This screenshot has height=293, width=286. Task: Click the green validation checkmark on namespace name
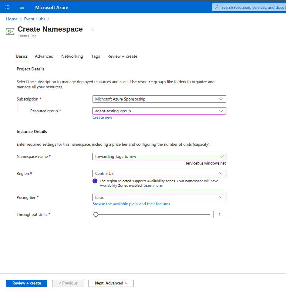(x=222, y=156)
